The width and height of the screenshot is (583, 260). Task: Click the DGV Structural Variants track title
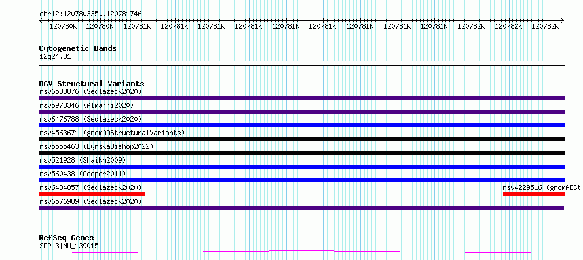(x=92, y=84)
